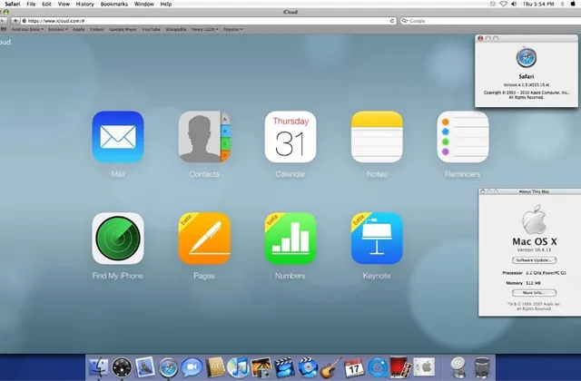Open the Window menu
The width and height of the screenshot is (581, 381).
[143, 4]
